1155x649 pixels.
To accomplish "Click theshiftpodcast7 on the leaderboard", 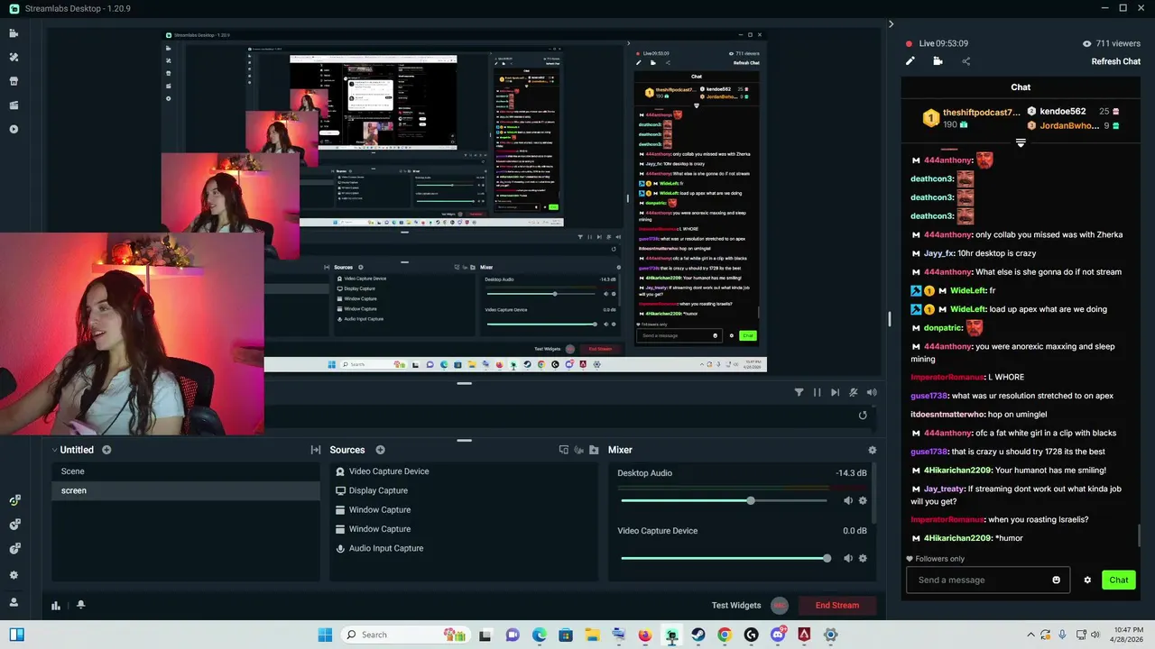I will [982, 112].
